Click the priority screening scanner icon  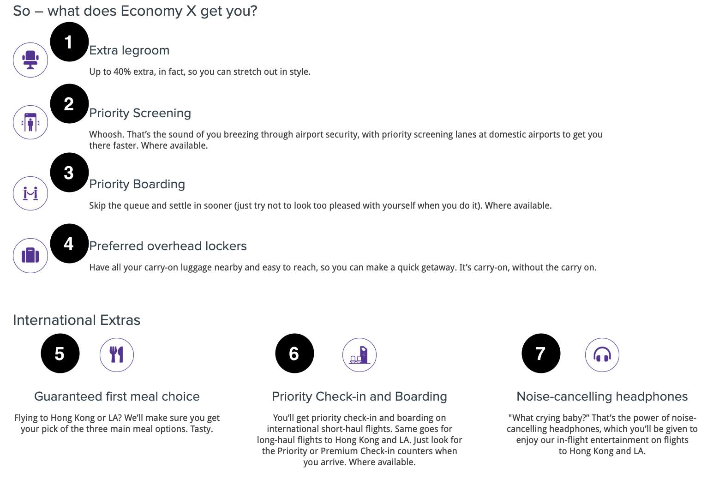click(30, 122)
